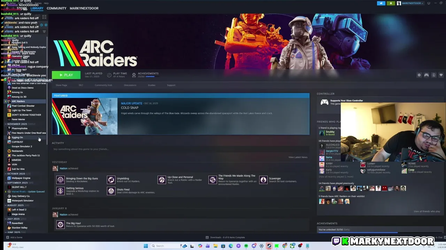Open controller layout icon for ARC Raiders
This screenshot has width=446, height=250.
pyautogui.click(x=426, y=75)
